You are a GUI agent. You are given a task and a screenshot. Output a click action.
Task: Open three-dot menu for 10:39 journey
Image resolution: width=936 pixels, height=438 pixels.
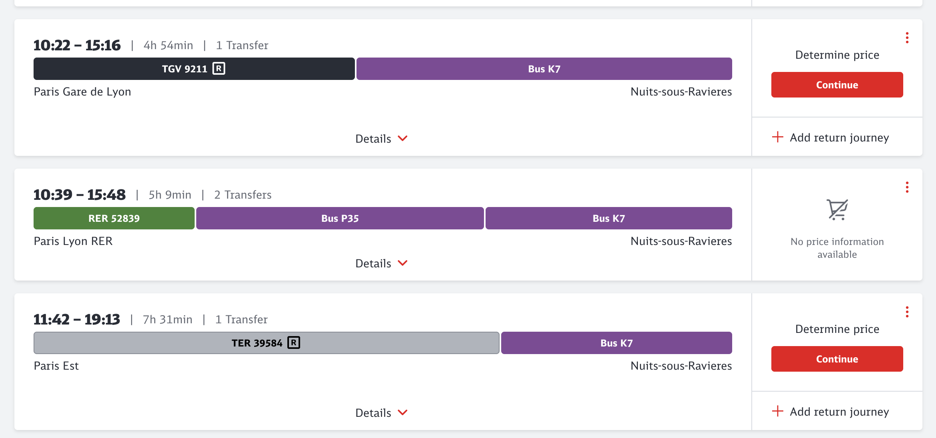pyautogui.click(x=907, y=187)
